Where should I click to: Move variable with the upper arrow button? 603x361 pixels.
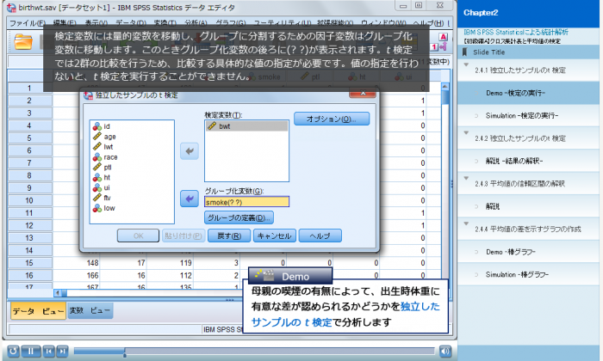(190, 151)
